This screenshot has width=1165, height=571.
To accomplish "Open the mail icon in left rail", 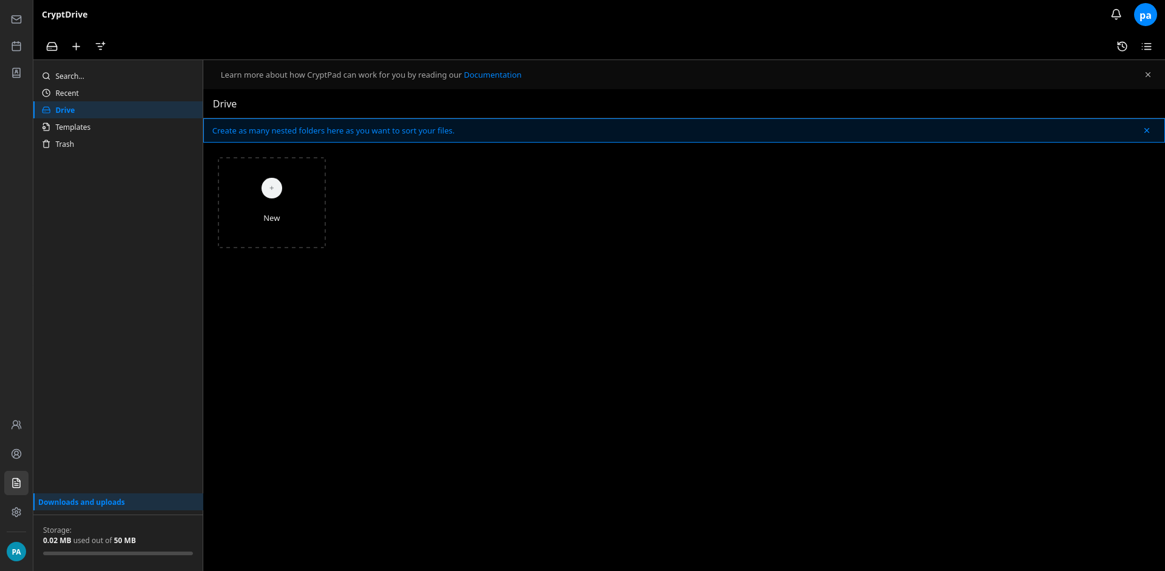I will pos(16,19).
